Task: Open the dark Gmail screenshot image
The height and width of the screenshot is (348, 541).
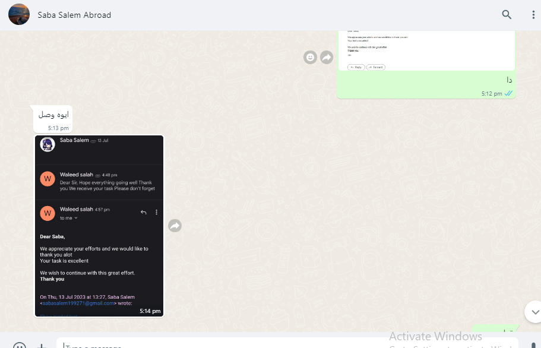Action: click(99, 226)
